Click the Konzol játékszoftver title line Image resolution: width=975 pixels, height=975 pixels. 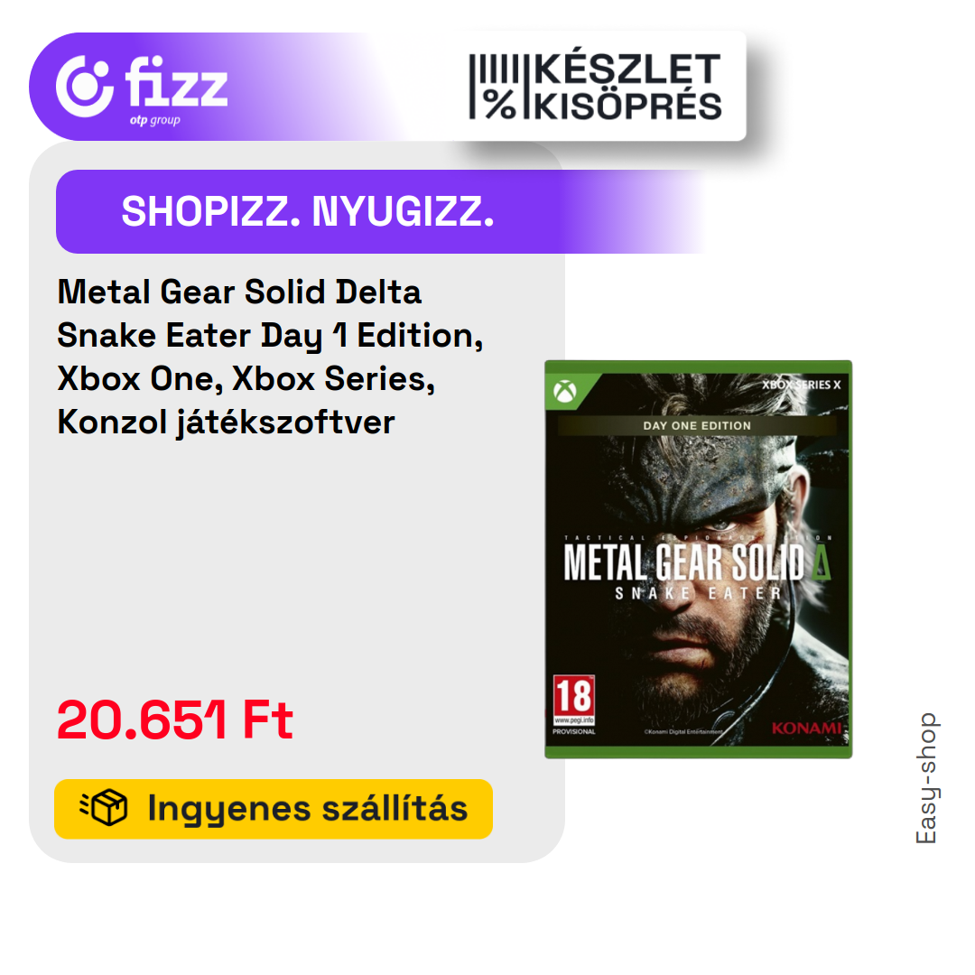coord(226,422)
